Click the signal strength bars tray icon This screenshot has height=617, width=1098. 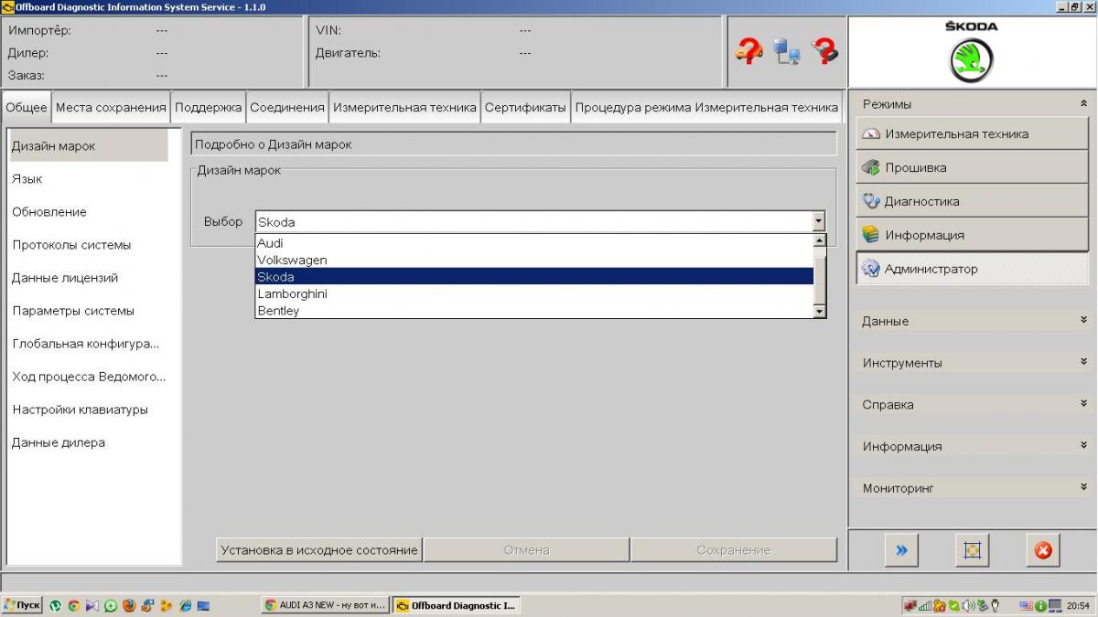925,605
